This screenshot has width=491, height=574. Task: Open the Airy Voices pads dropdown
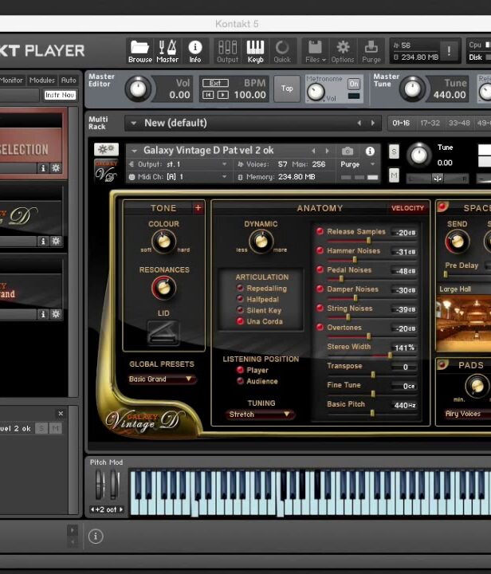pyautogui.click(x=466, y=414)
